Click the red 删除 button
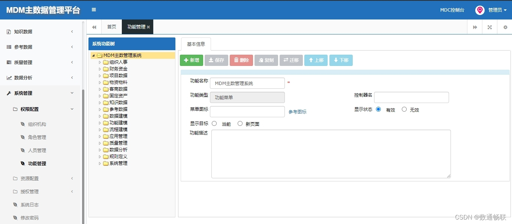Image resolution: width=512 pixels, height=224 pixels. [241, 60]
